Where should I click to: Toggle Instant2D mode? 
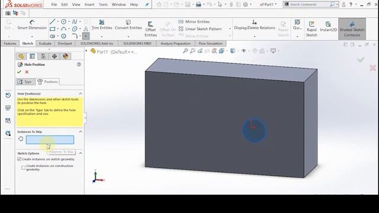coord(328,27)
